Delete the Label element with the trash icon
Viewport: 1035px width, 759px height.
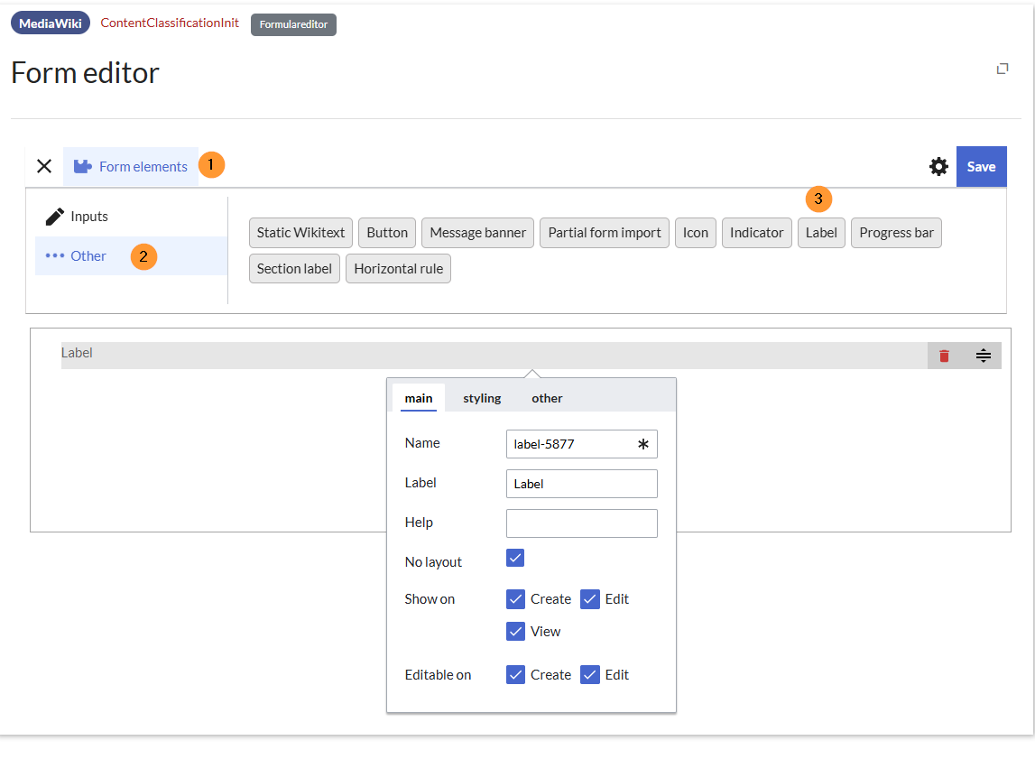tap(944, 356)
